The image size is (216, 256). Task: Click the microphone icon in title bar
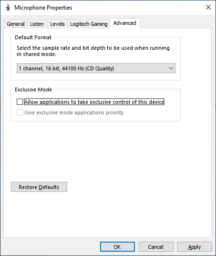(8, 8)
